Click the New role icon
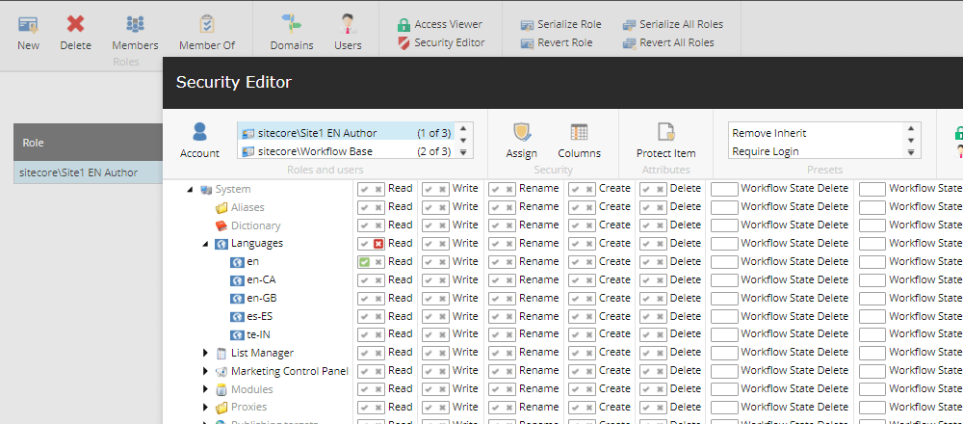This screenshot has height=424, width=963. click(x=28, y=25)
